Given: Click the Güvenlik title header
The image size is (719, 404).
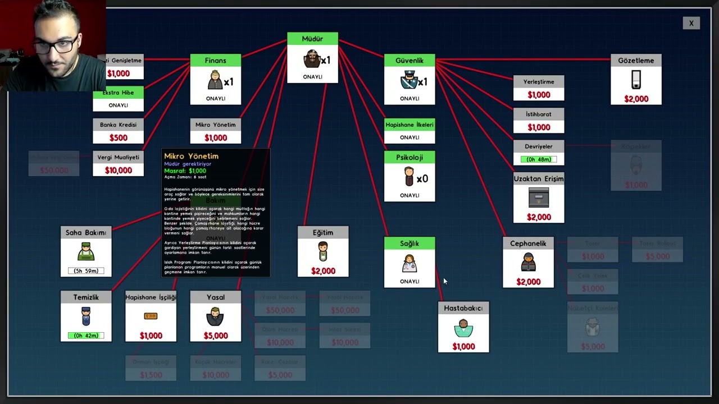Looking at the screenshot, I should [x=409, y=61].
